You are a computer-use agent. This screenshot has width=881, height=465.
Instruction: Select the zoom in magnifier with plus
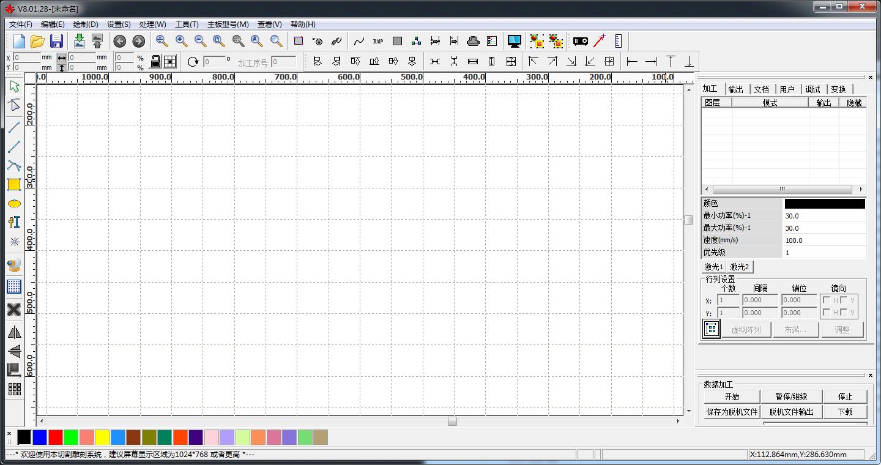coord(182,41)
